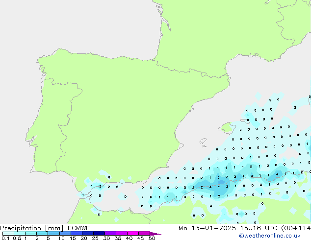Select legend swatch between 10 and 15
The image size is (311, 240).
(65, 234)
